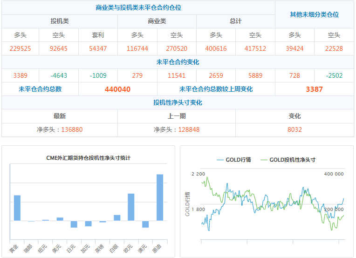Toggle the GOLD行情 legend series
Image resolution: width=356 pixels, height=258 pixels.
[234, 160]
